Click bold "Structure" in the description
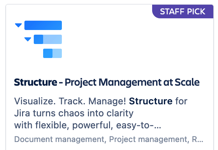The width and height of the screenshot is (218, 150). pyautogui.click(x=151, y=101)
